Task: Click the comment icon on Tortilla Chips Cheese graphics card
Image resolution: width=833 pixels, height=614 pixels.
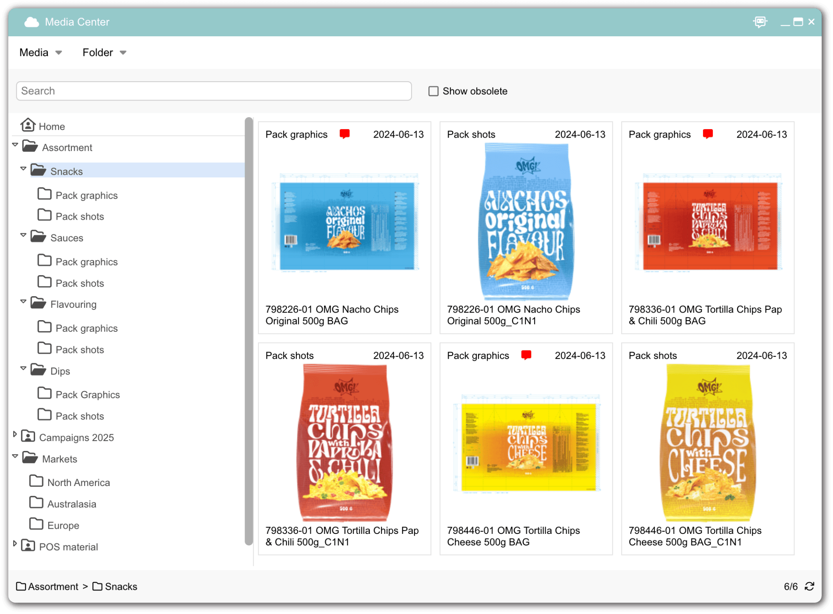Action: point(527,354)
